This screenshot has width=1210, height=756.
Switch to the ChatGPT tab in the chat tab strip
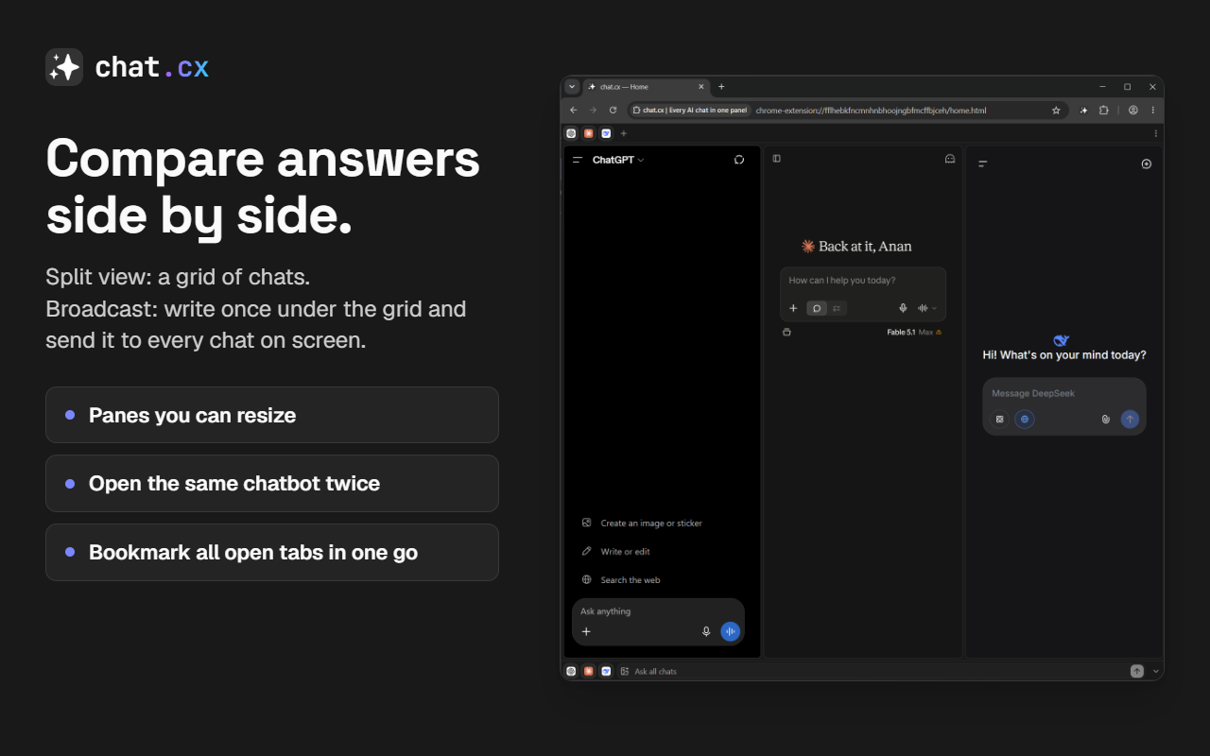(x=571, y=133)
